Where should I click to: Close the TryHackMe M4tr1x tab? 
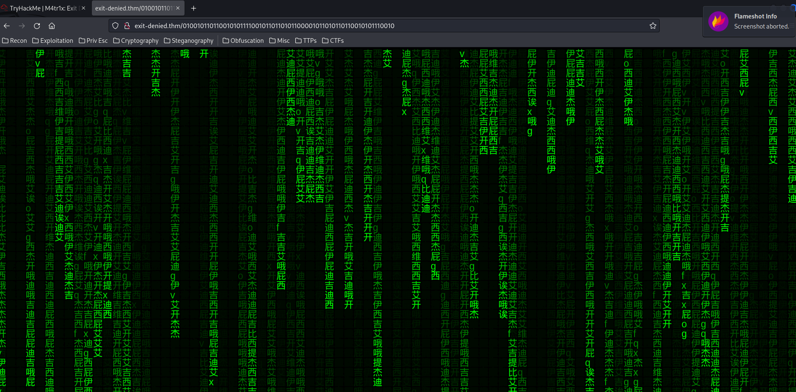coord(83,8)
